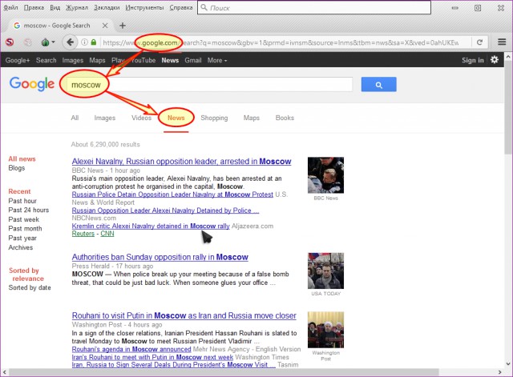Image resolution: width=513 pixels, height=377 pixels.
Task: Open the Инструменты menu
Action: [x=144, y=7]
